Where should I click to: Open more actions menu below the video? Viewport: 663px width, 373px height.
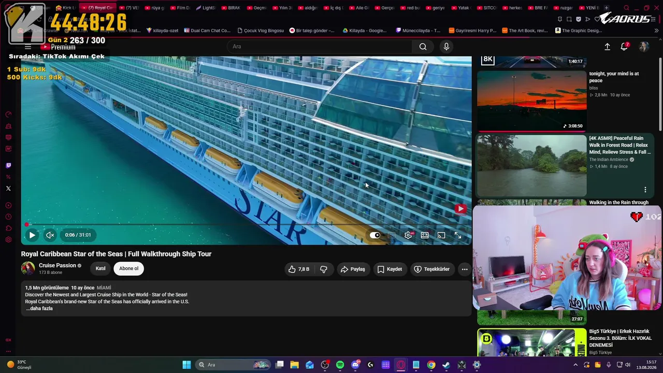tap(465, 269)
